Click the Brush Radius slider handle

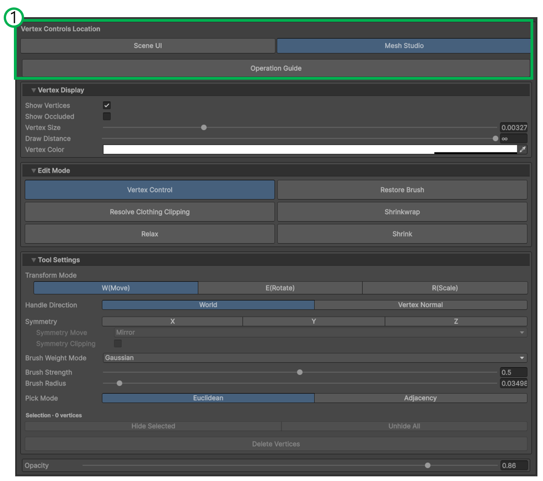coord(120,383)
